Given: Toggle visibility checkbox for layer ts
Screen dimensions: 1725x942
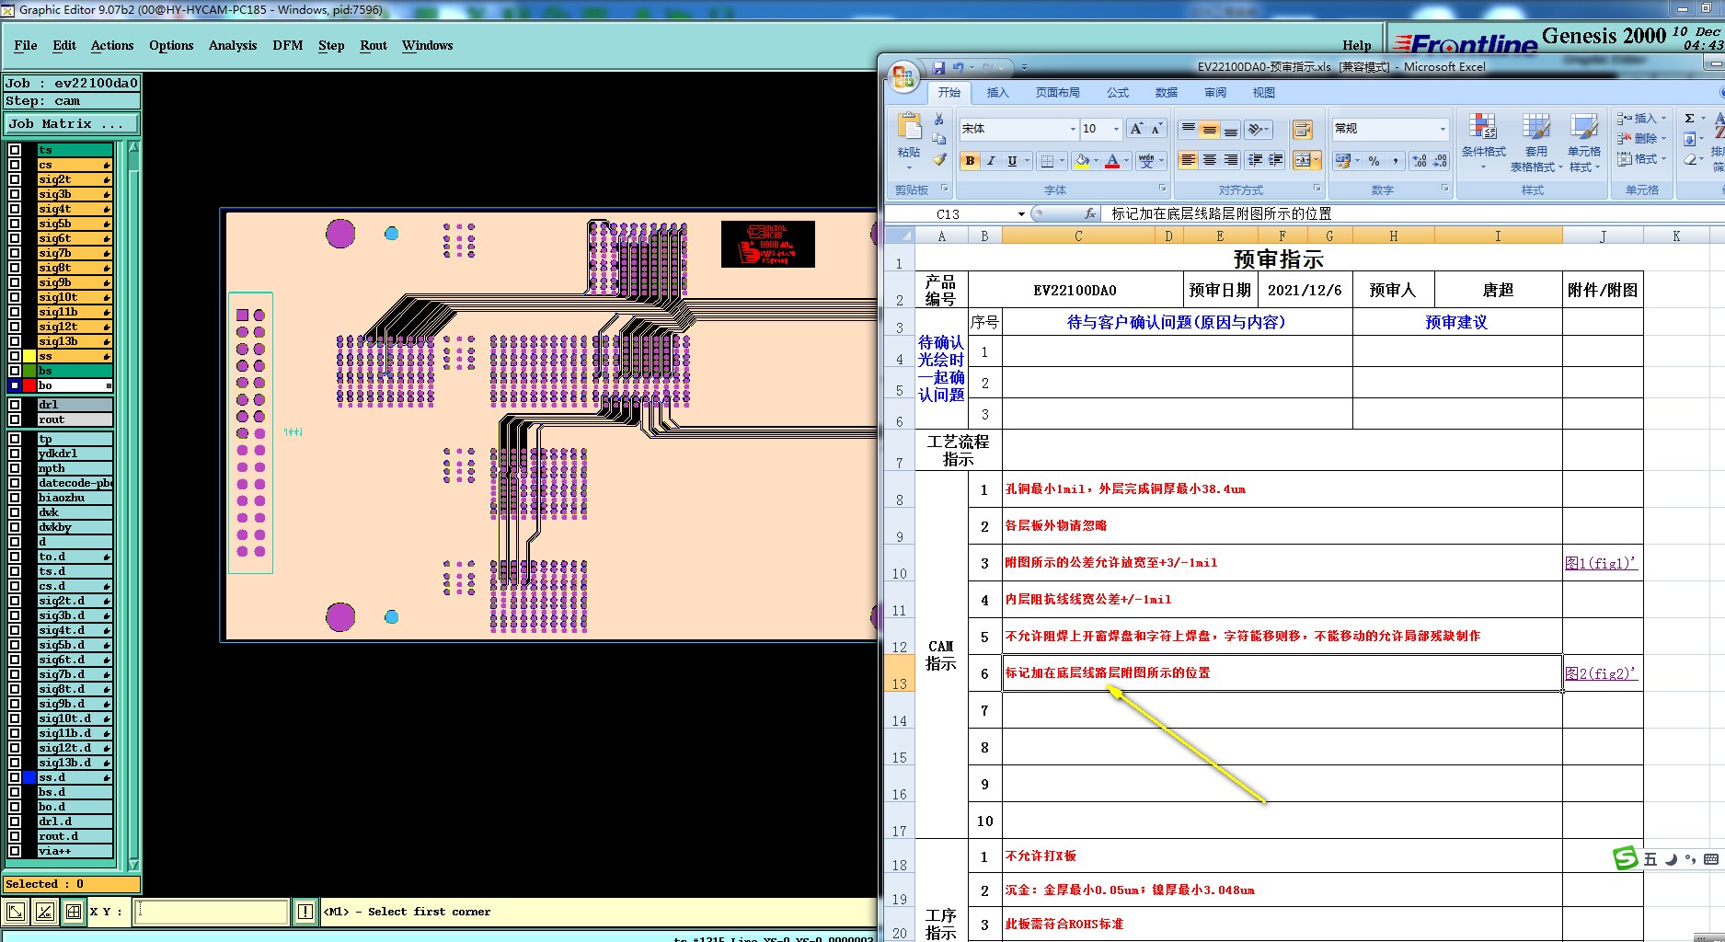Looking at the screenshot, I should point(15,150).
